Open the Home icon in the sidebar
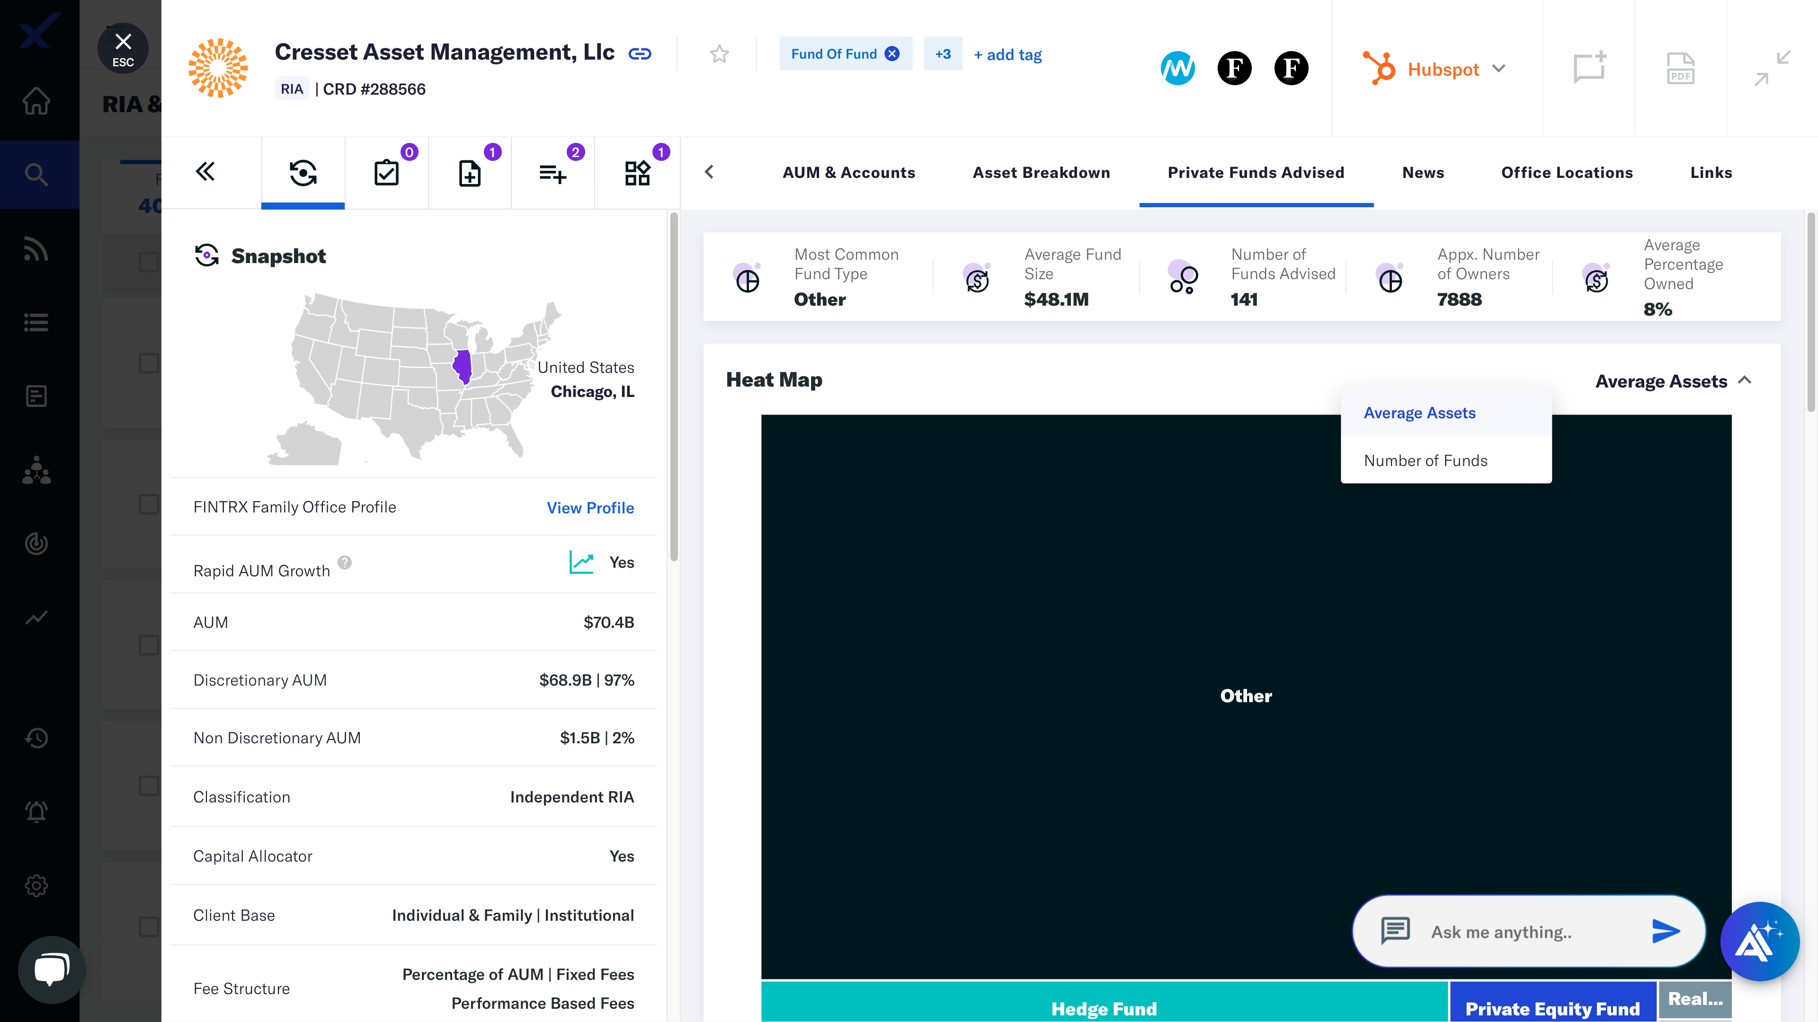 click(x=36, y=101)
